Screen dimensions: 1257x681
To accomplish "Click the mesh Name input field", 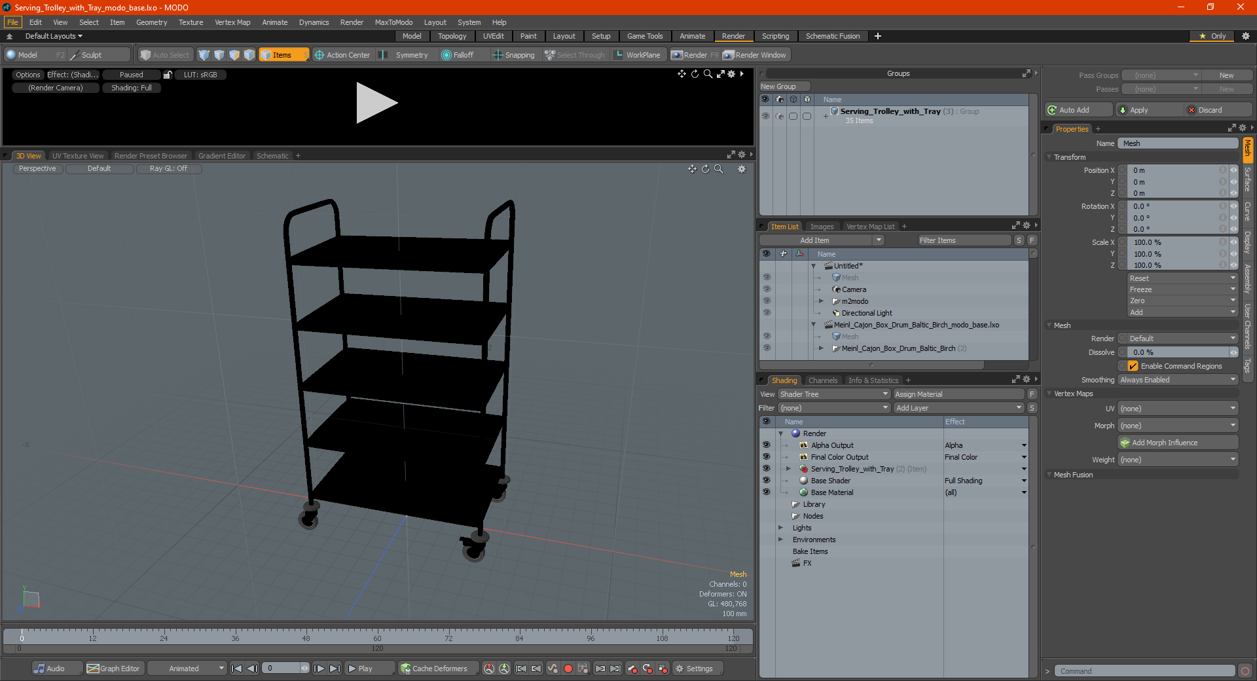I will [1178, 143].
